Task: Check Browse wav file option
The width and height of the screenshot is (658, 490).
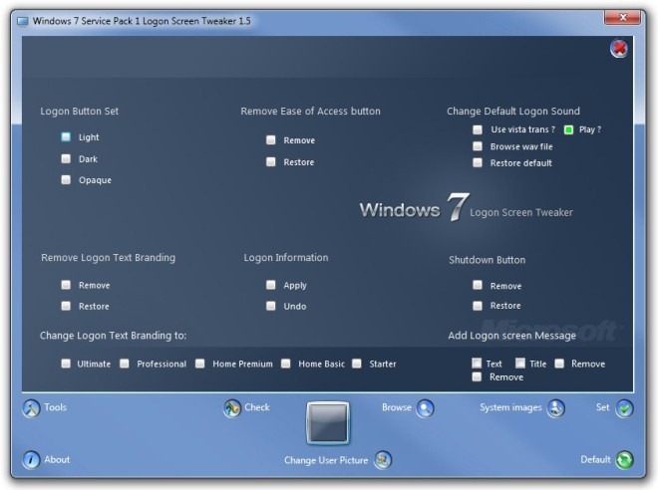Action: point(478,146)
